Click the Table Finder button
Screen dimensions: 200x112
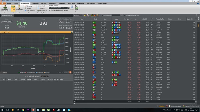pos(45,76)
